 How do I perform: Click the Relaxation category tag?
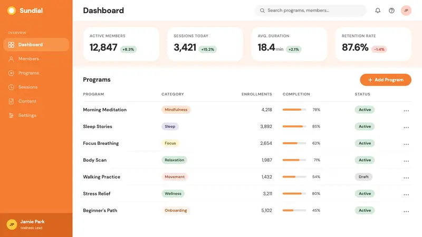click(x=175, y=160)
